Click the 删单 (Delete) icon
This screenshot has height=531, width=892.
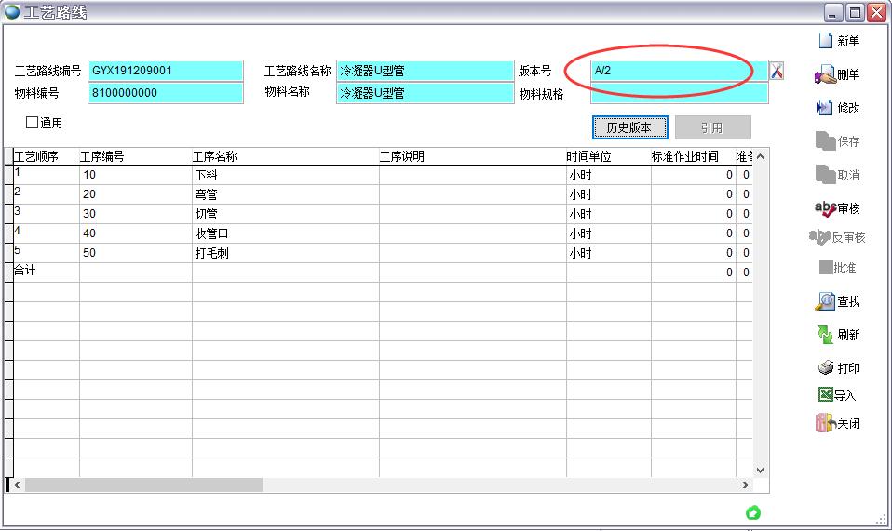tap(824, 74)
